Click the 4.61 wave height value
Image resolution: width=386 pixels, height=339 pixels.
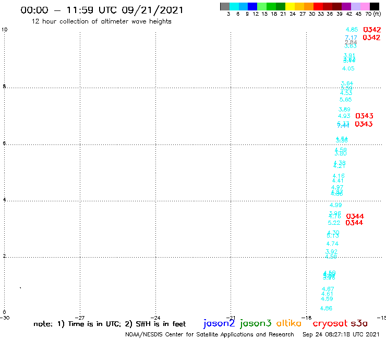click(x=327, y=294)
